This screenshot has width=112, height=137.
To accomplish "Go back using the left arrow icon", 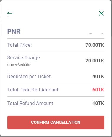I will pyautogui.click(x=10, y=13).
